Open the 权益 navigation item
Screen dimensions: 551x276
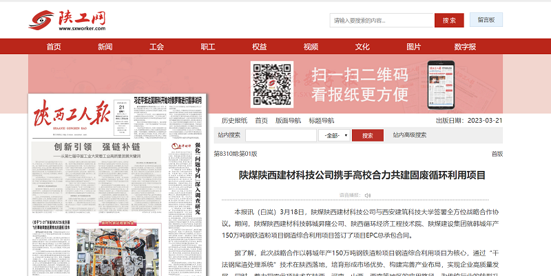click(x=260, y=47)
